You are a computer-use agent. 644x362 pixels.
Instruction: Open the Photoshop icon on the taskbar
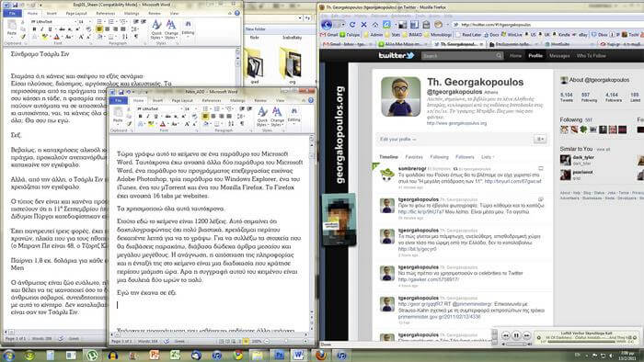(279, 355)
